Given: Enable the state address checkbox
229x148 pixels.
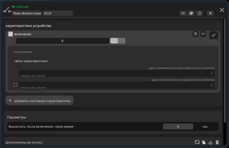Looking at the screenshot, I should 15,85.
